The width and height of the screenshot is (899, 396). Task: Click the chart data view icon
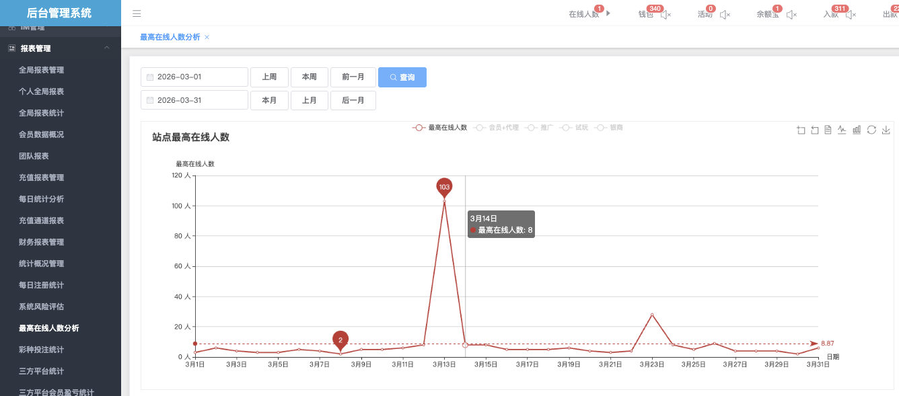828,130
